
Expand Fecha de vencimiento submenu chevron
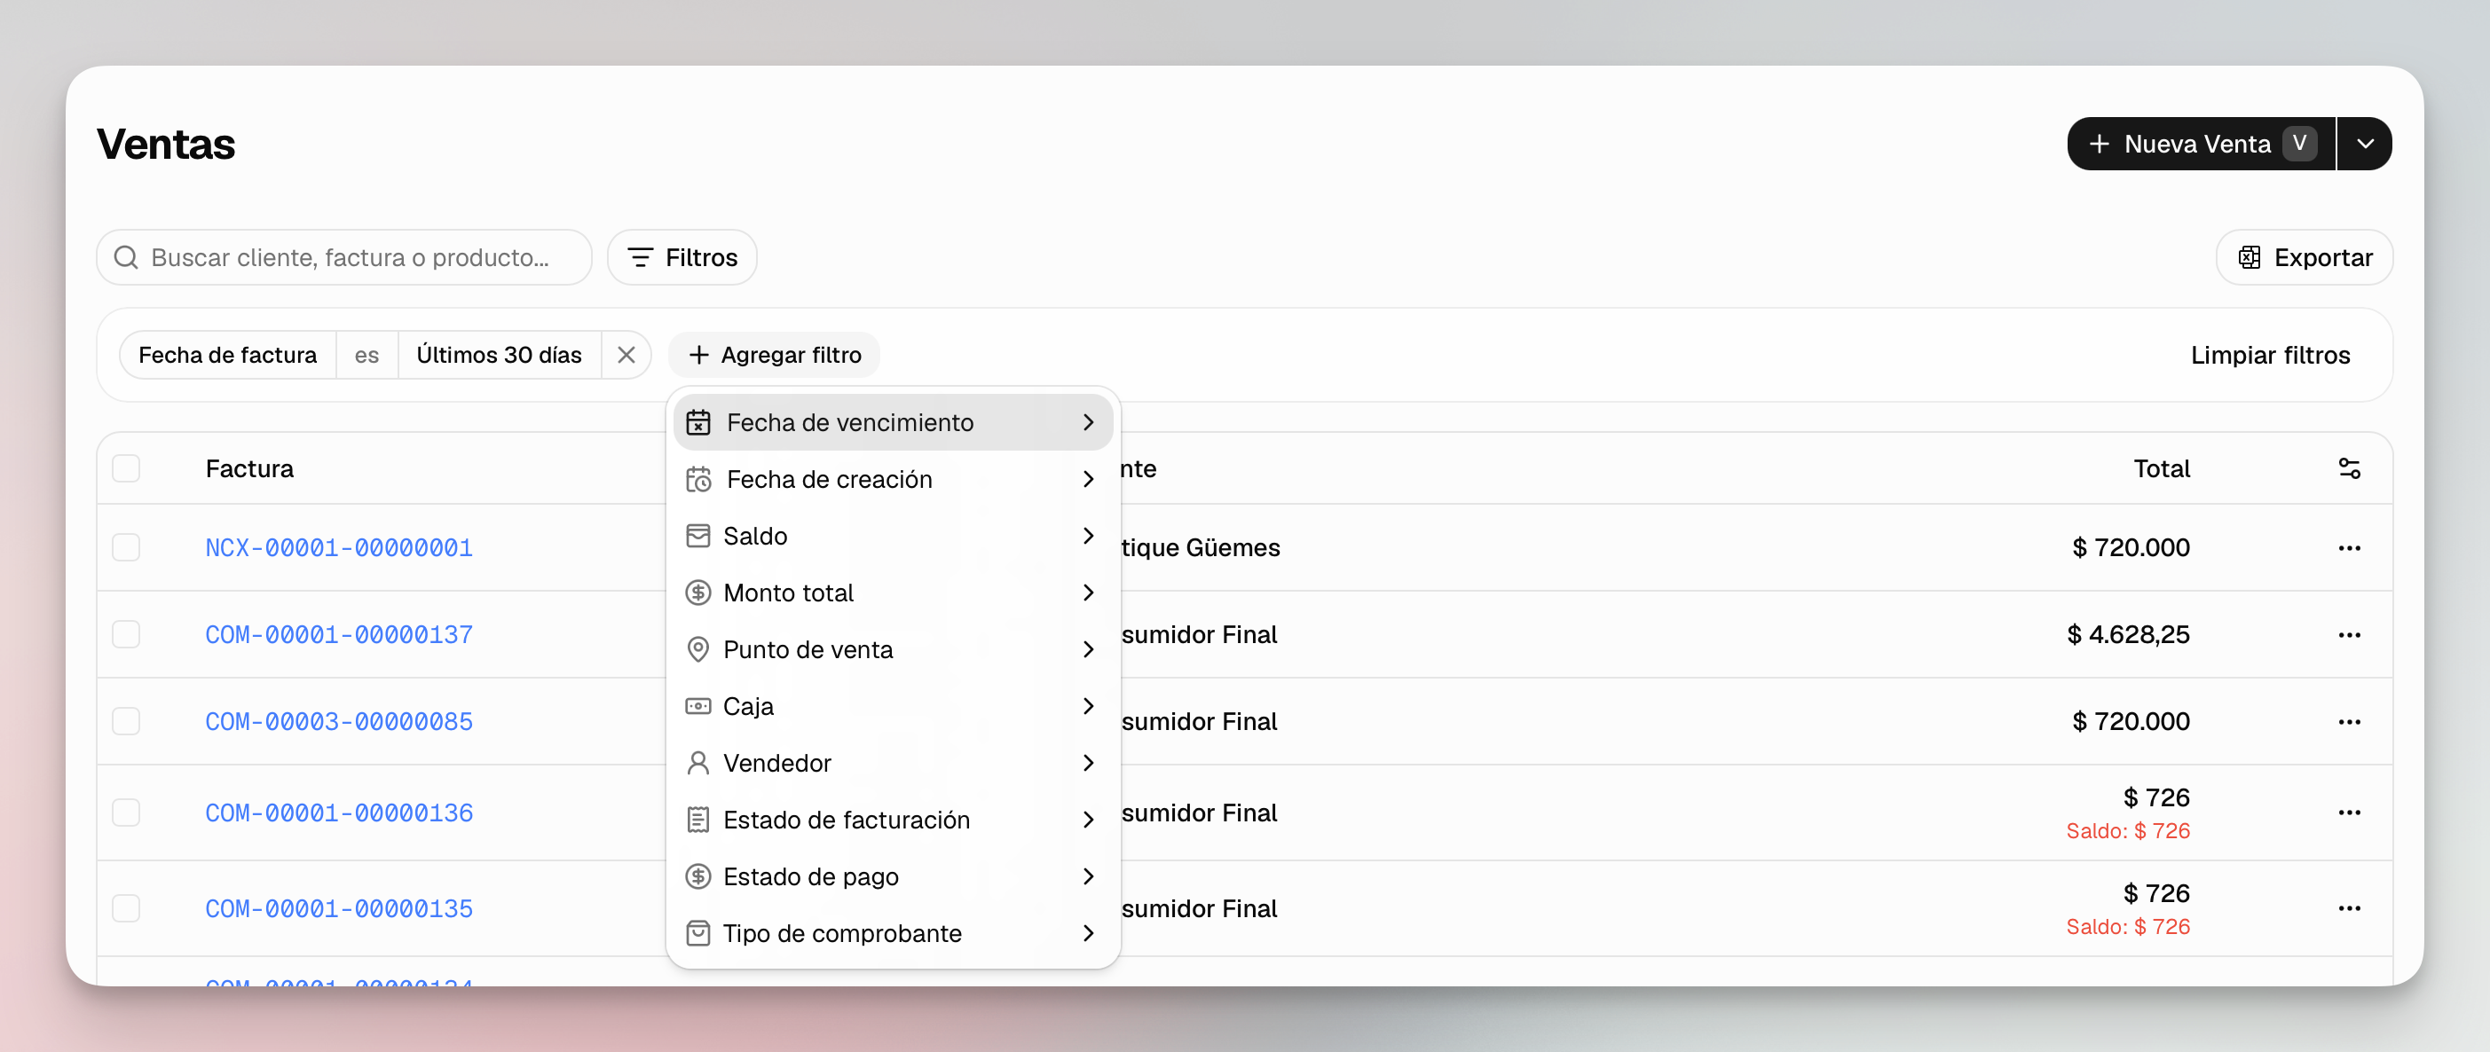click(x=1089, y=422)
